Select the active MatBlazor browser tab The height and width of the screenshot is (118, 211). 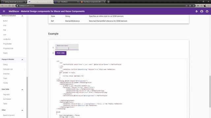(40, 2)
